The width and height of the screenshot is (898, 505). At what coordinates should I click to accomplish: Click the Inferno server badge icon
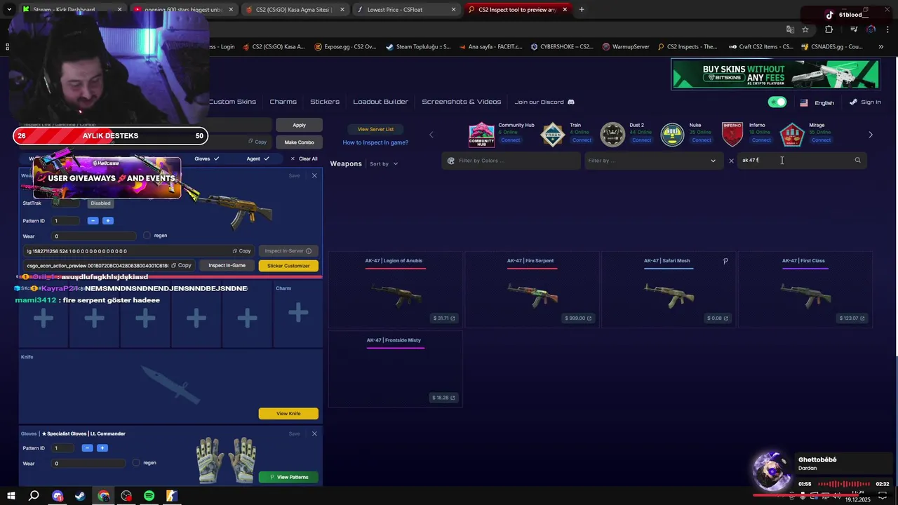point(732,135)
